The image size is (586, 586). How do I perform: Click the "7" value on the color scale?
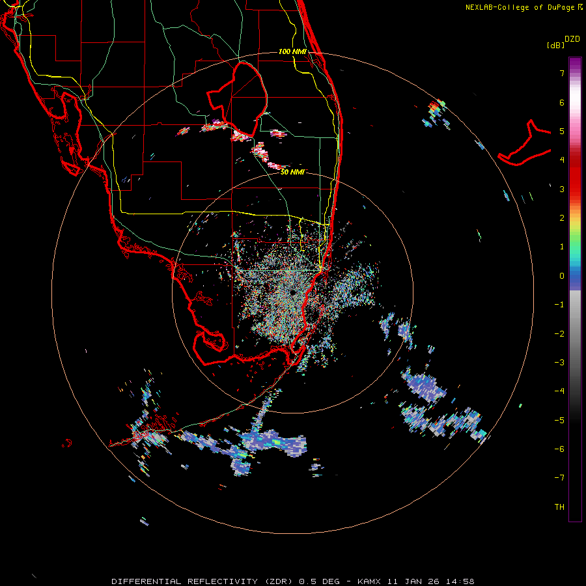coord(562,73)
